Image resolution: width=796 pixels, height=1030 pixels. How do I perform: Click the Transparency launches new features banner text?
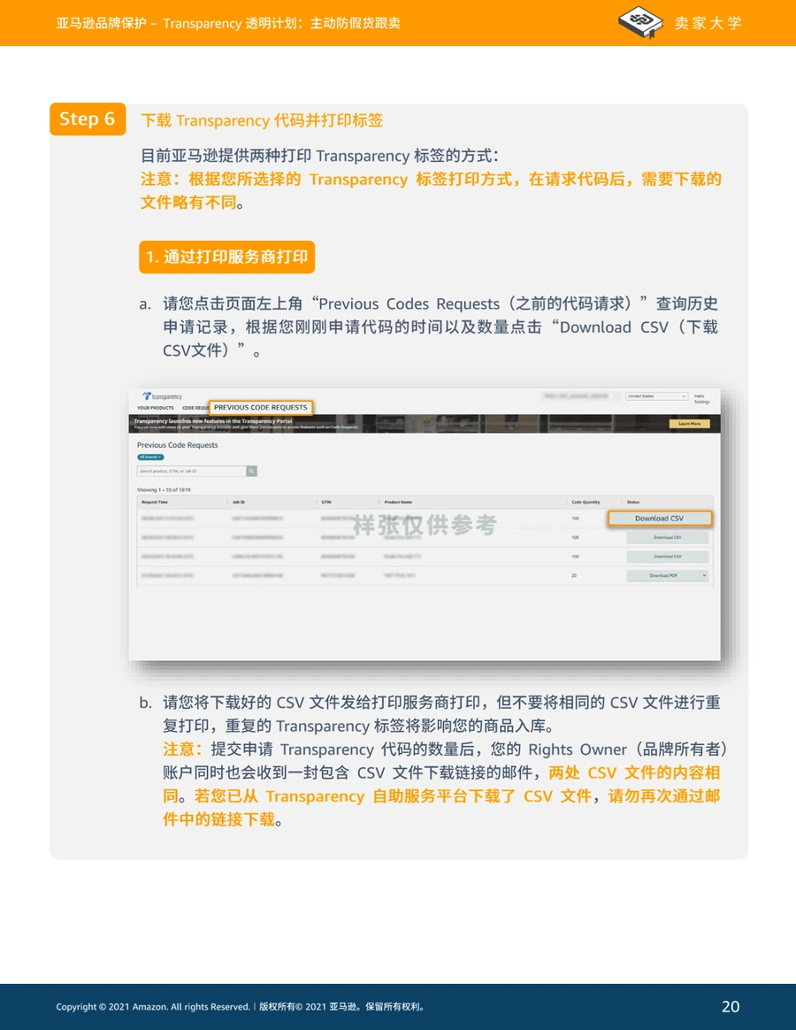pyautogui.click(x=213, y=421)
